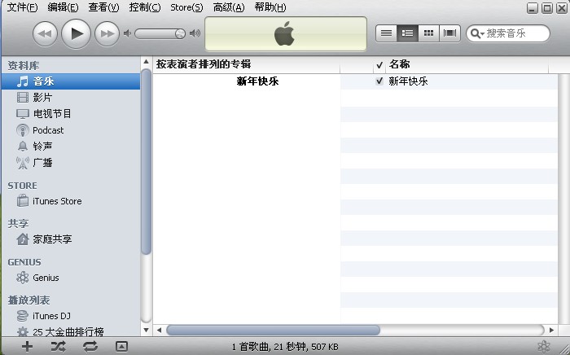Switch to grid view

pos(428,33)
